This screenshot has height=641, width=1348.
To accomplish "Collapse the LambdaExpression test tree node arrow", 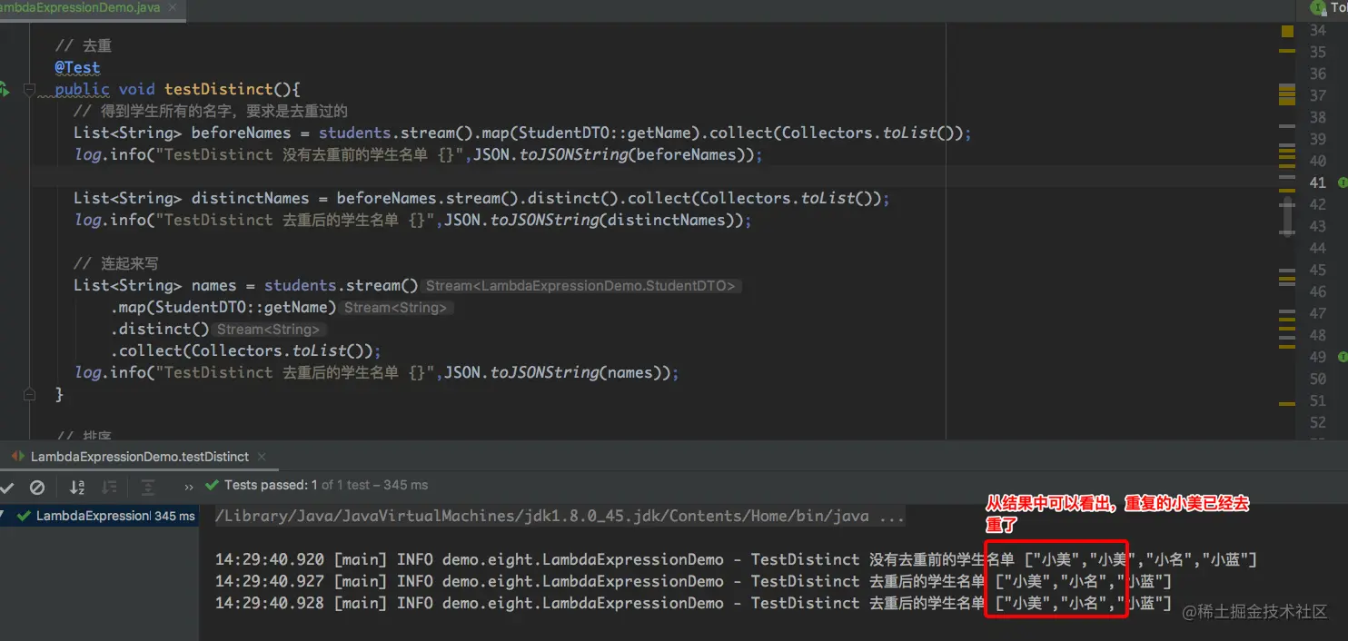I will pos(3,516).
